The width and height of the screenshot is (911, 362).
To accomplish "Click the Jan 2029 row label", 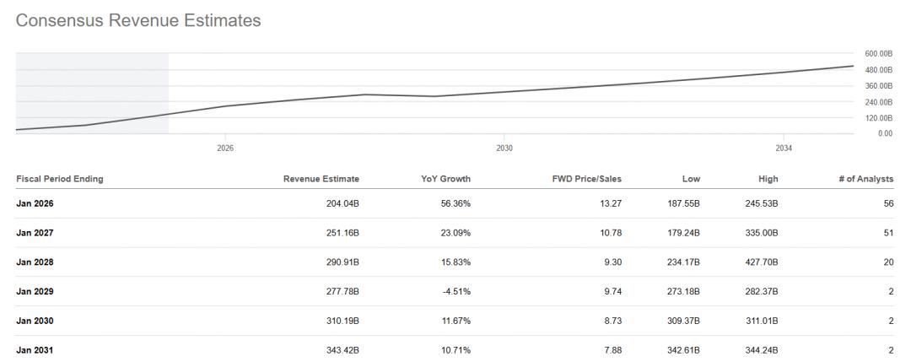I will click(33, 291).
